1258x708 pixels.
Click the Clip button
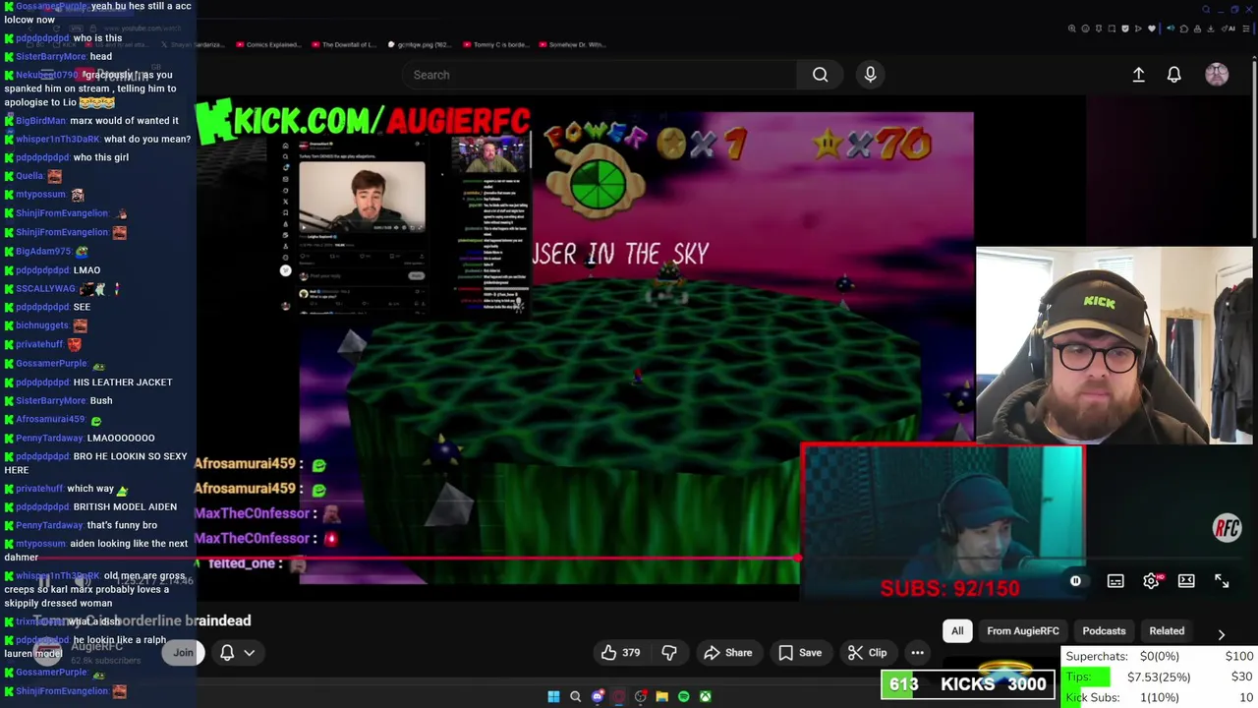[867, 653]
